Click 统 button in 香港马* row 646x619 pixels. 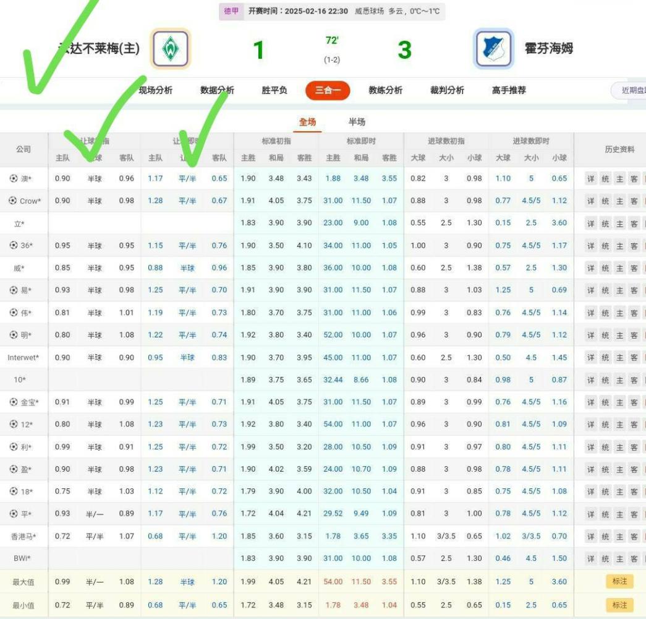pos(605,537)
